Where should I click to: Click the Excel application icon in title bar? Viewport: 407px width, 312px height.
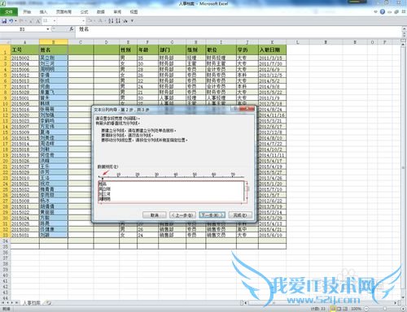pos(2,3)
